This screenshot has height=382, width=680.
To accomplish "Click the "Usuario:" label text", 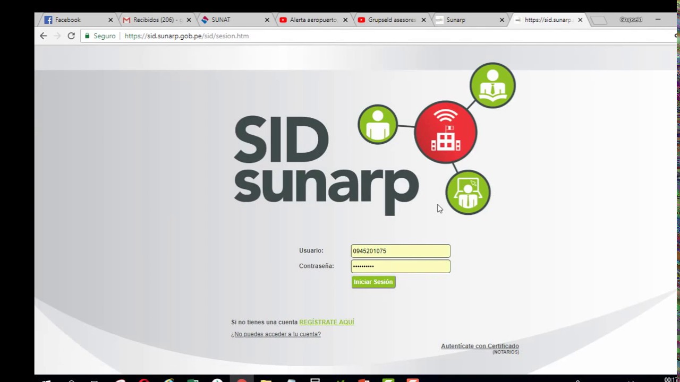I will click(x=311, y=250).
